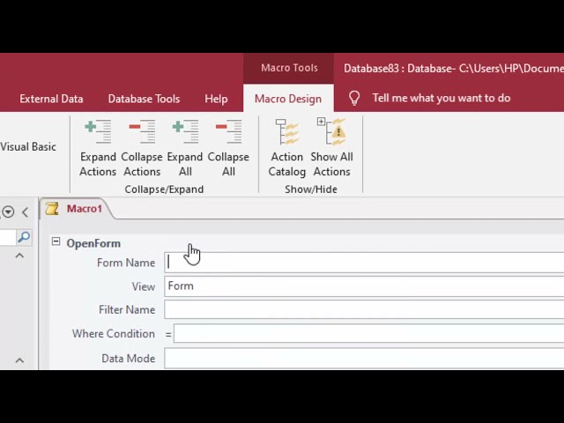Click into the Where Condition field

pyautogui.click(x=368, y=333)
